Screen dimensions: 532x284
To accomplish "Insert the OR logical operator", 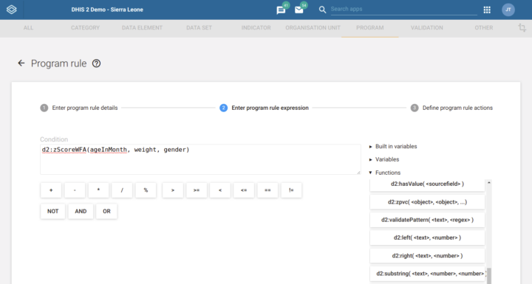I will point(106,211).
